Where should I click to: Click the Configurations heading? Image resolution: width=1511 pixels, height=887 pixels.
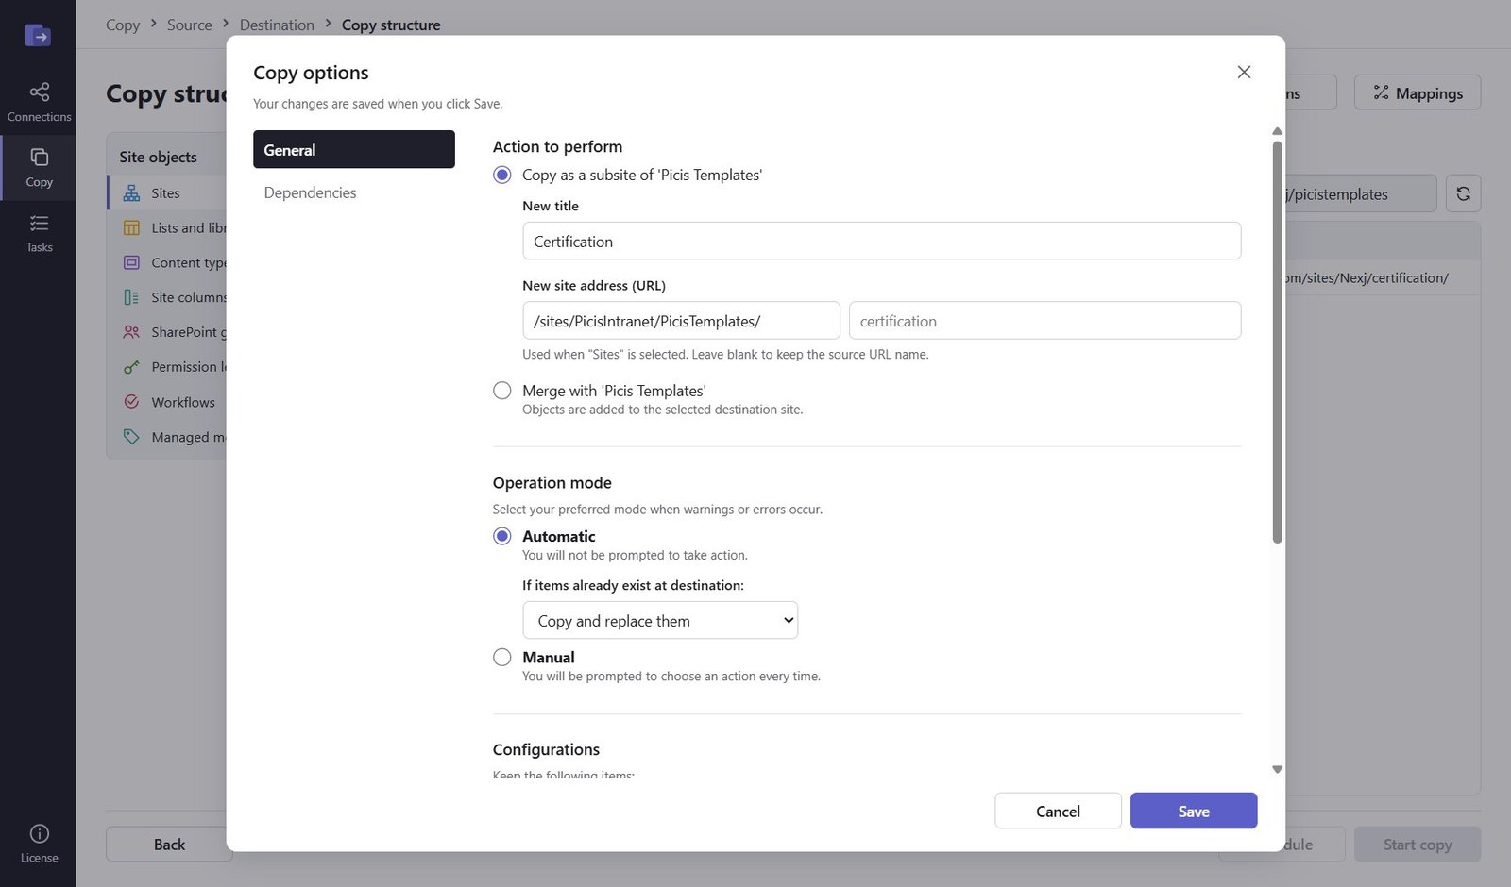pyautogui.click(x=546, y=749)
